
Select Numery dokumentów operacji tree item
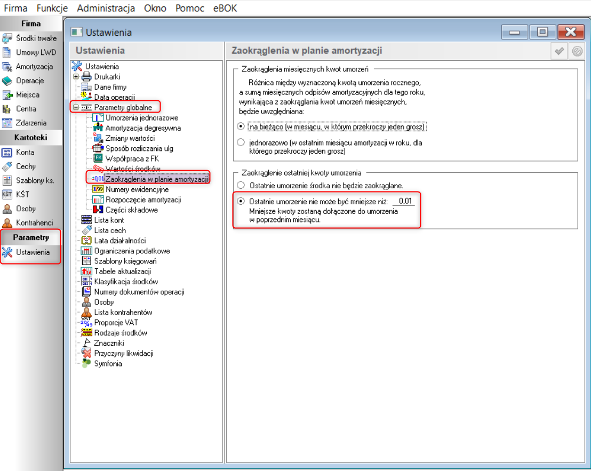(x=139, y=292)
